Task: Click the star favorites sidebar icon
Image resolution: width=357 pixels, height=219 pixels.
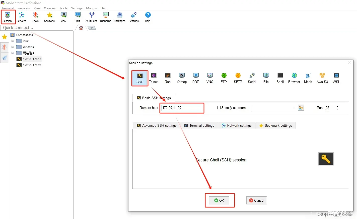Action: coord(5,37)
